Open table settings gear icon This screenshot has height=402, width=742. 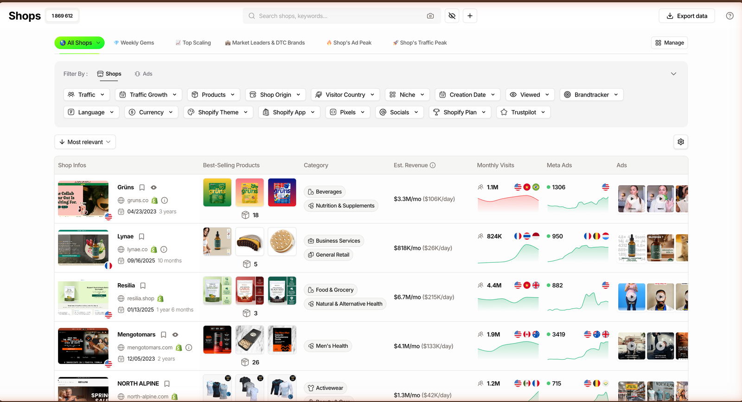tap(681, 142)
